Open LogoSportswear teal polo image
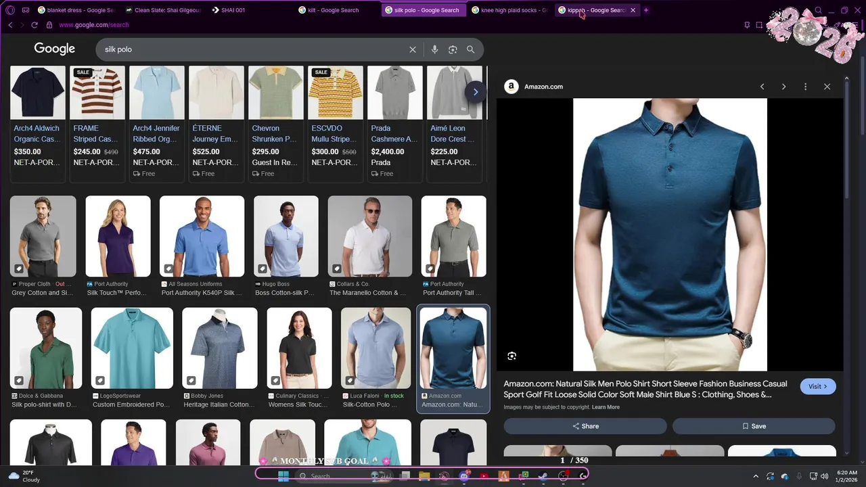Image resolution: width=866 pixels, height=487 pixels. (132, 348)
